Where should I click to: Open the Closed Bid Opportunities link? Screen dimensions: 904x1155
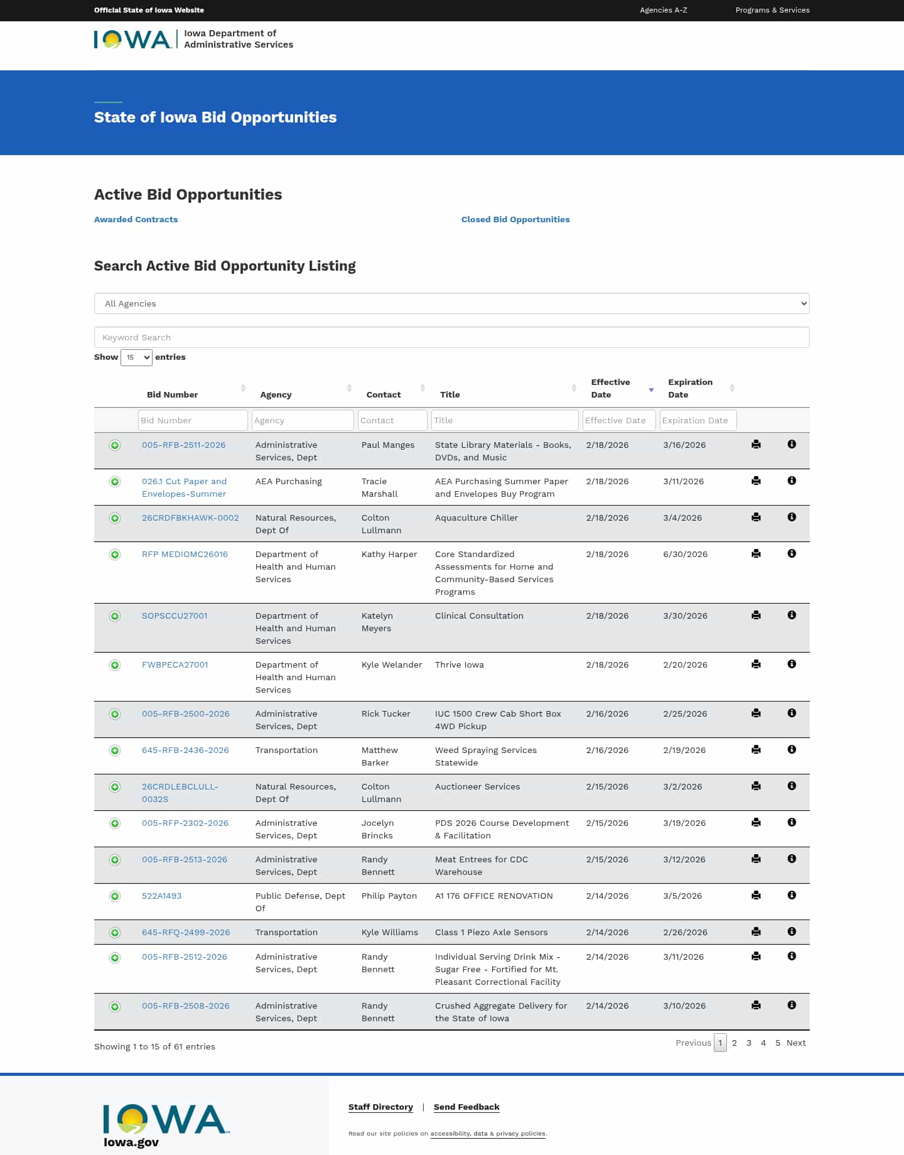tap(515, 219)
